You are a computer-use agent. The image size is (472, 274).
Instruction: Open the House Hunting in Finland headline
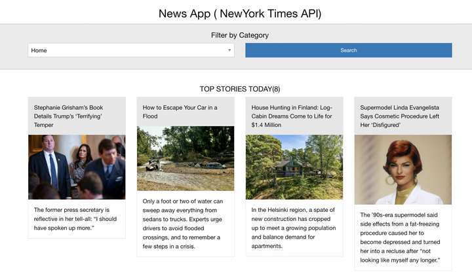point(292,116)
